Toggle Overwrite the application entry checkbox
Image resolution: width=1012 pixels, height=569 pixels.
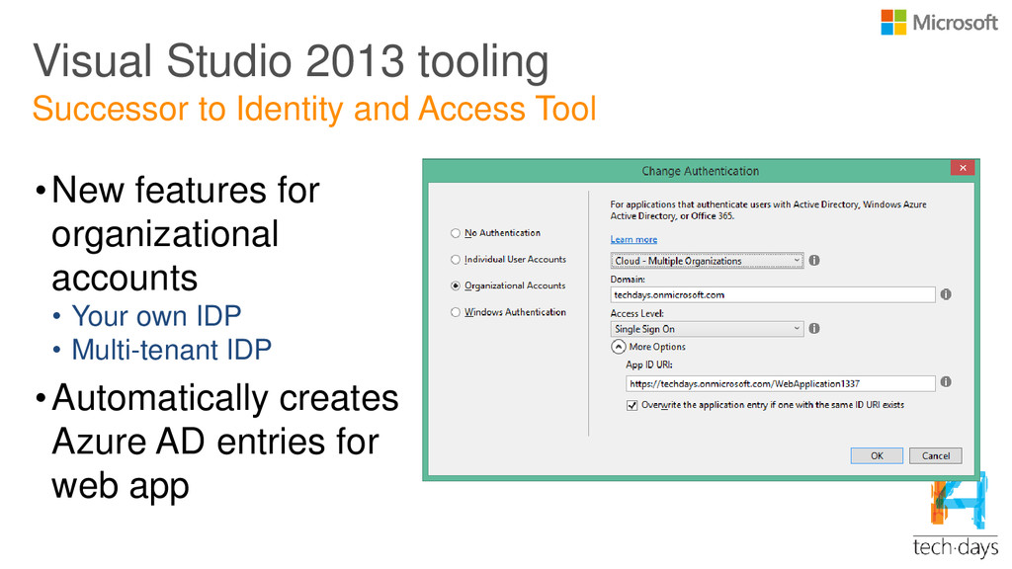pos(632,405)
